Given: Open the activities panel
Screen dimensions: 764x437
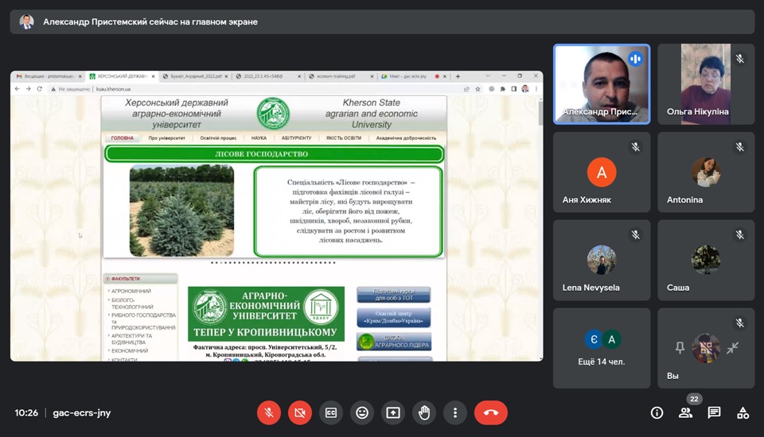Looking at the screenshot, I should 743,412.
